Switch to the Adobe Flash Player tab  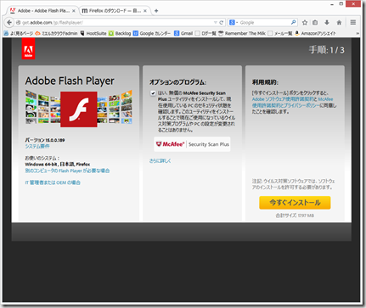pyautogui.click(x=43, y=11)
